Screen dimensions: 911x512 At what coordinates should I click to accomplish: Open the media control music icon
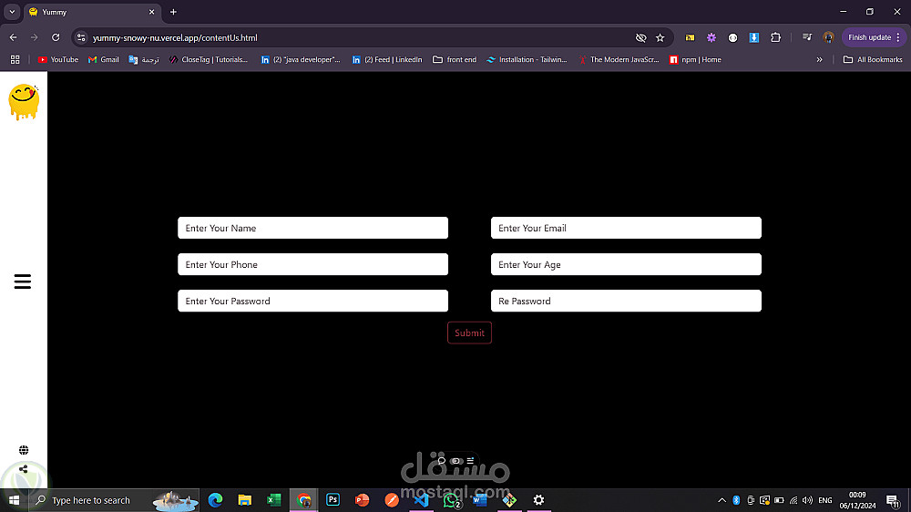click(807, 37)
